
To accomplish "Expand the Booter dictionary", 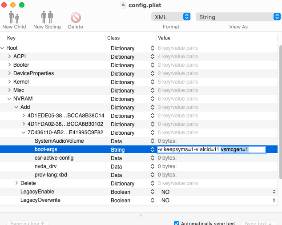I will (9, 65).
